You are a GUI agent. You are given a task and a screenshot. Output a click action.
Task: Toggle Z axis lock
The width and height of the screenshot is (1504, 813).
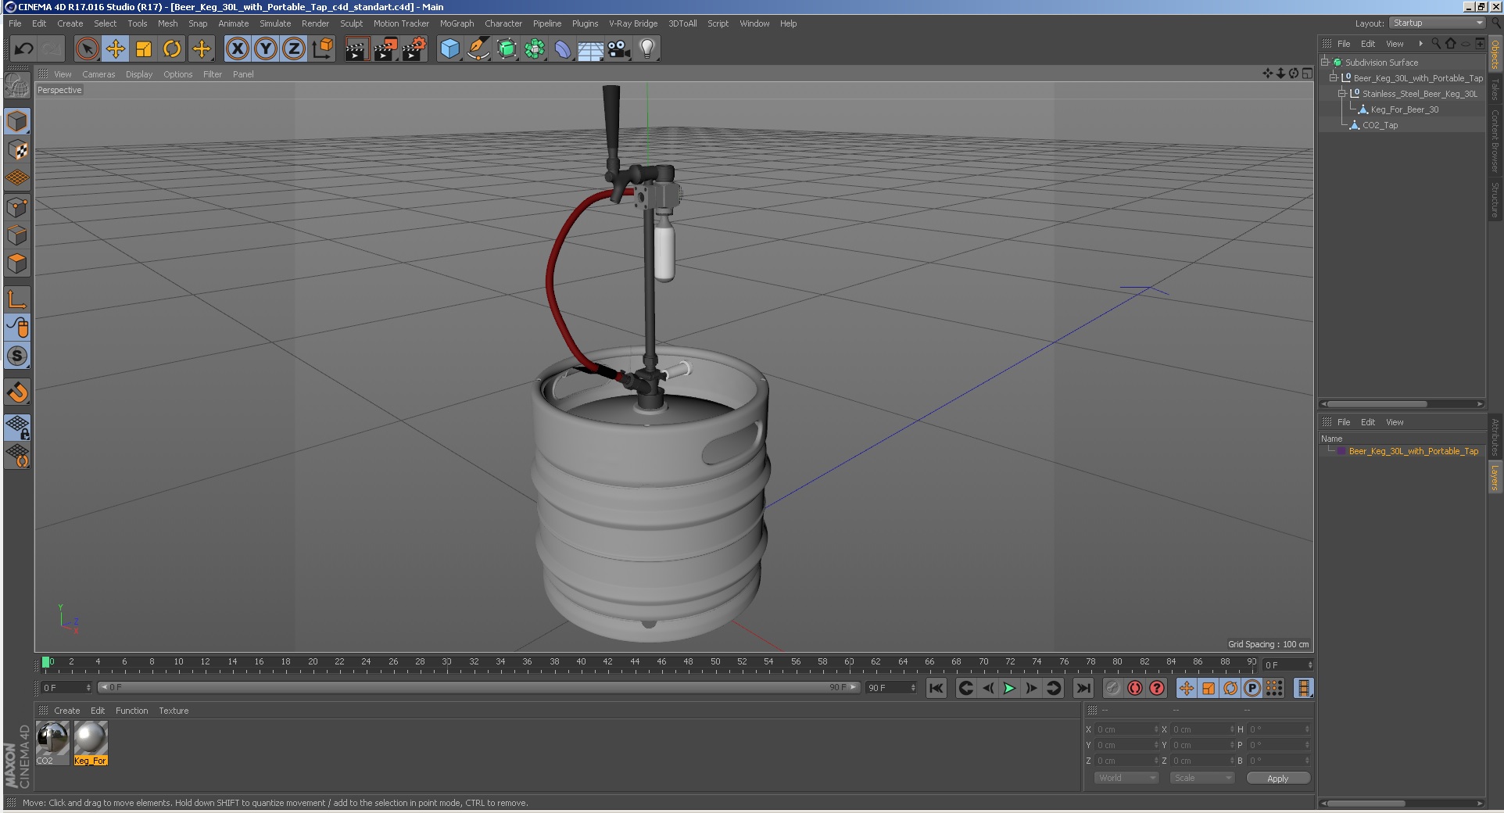[294, 49]
